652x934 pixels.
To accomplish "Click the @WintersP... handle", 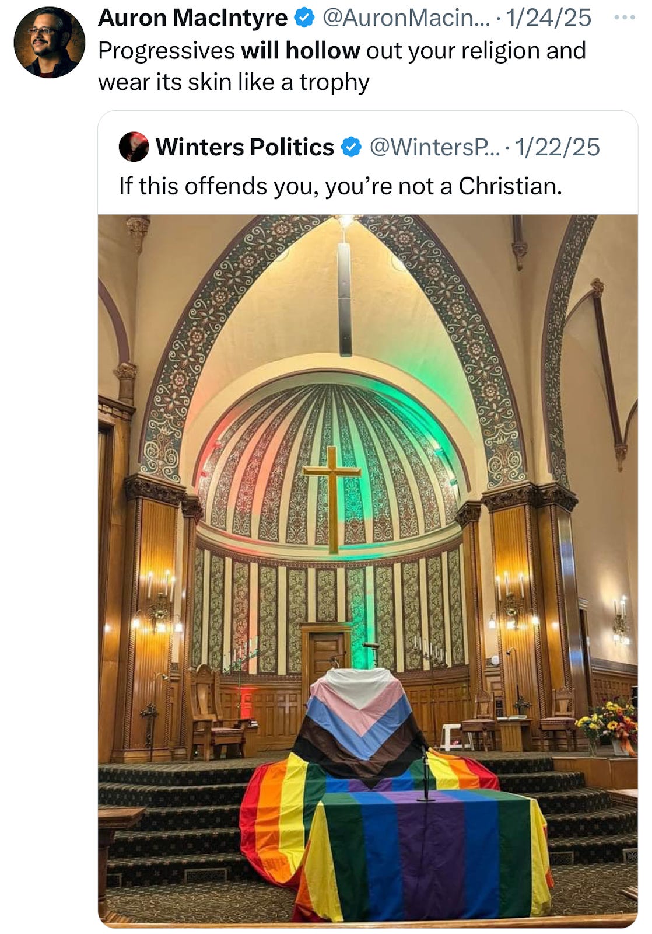I will click(435, 147).
